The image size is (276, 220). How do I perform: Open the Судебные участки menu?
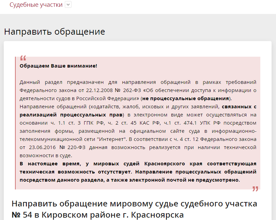pos(36,5)
